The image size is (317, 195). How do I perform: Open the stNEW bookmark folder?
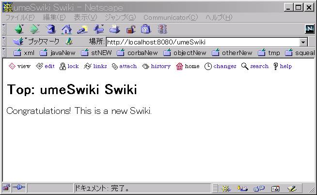click(x=96, y=53)
